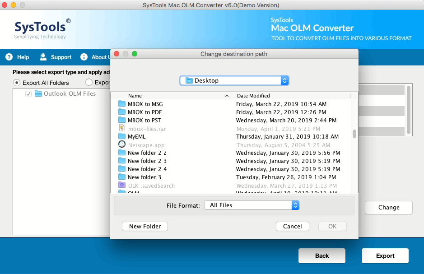Click date 'Wednesday, March 20, 2019 2:44 PM'

coord(286,120)
